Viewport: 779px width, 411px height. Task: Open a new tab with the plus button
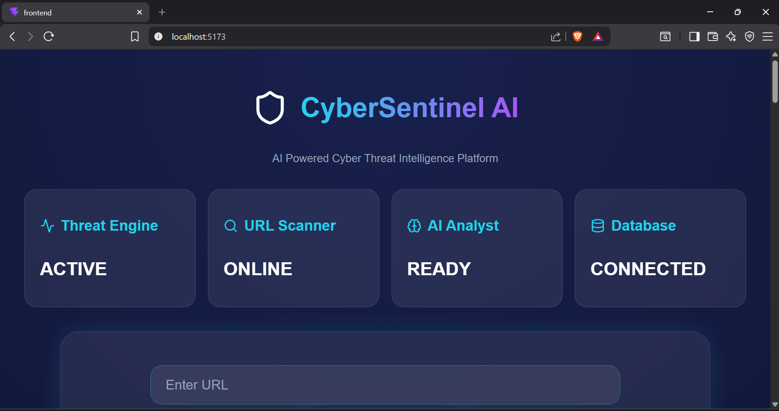point(162,12)
